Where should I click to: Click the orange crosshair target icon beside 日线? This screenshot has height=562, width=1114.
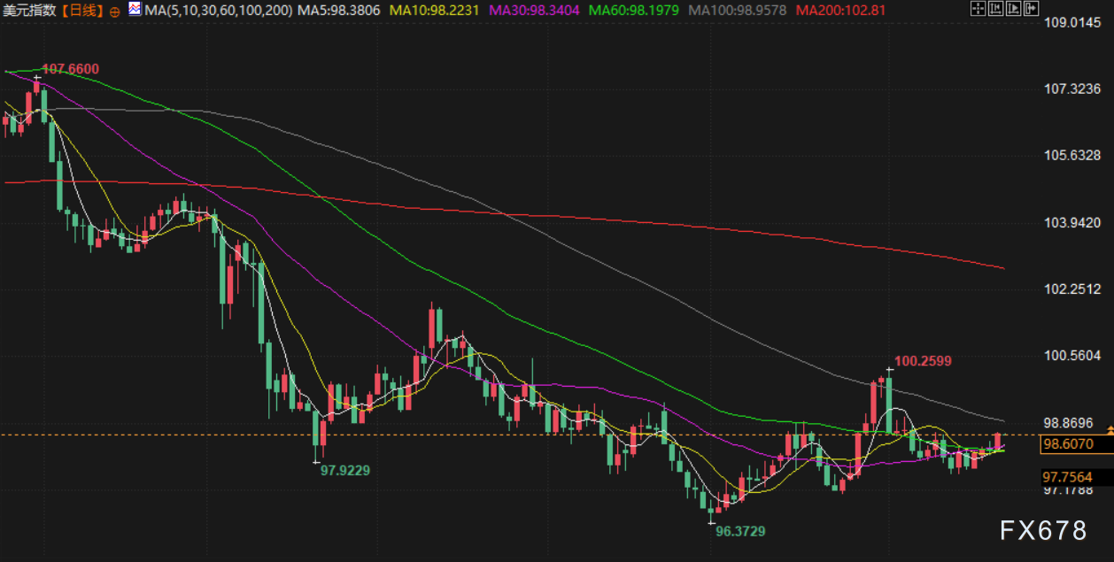click(x=115, y=11)
